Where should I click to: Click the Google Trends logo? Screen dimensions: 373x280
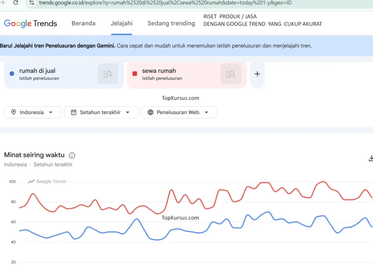[30, 23]
